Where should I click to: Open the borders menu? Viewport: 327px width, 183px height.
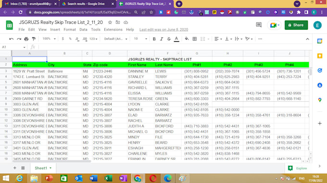click(195, 39)
